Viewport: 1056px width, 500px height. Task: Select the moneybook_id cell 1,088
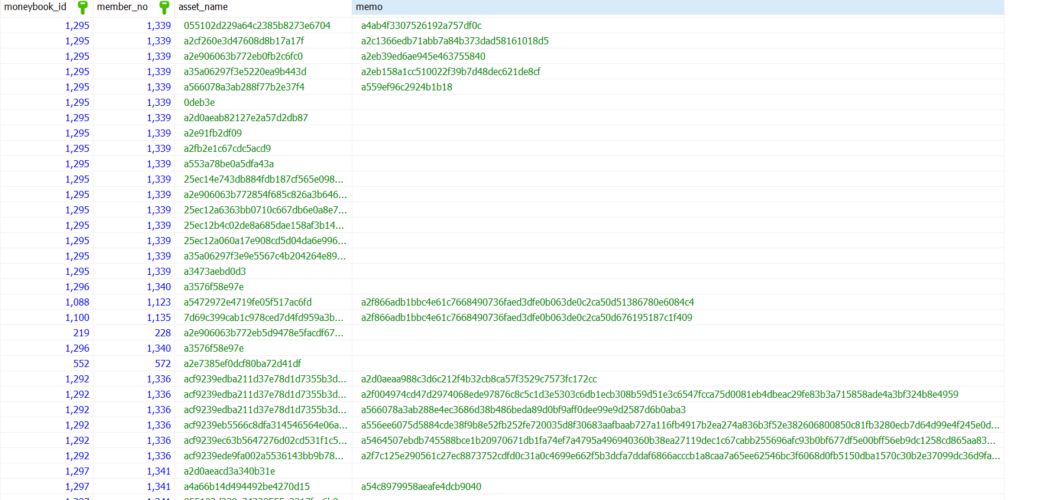click(77, 302)
